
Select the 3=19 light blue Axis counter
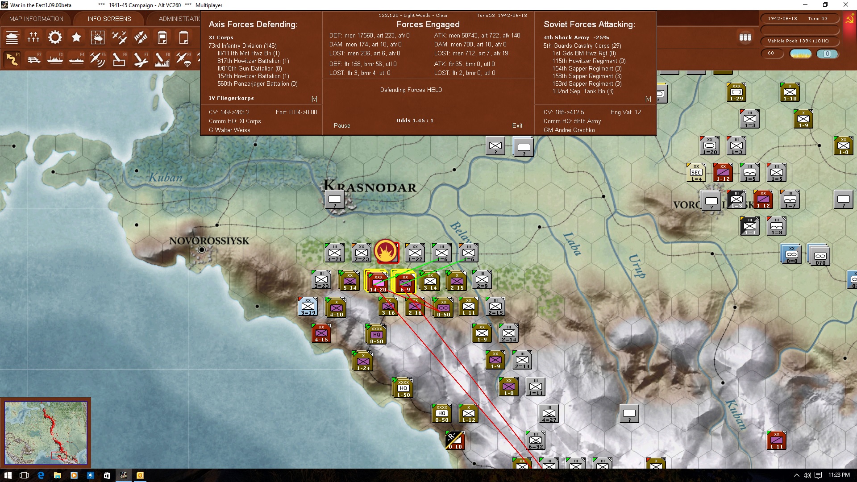(308, 306)
